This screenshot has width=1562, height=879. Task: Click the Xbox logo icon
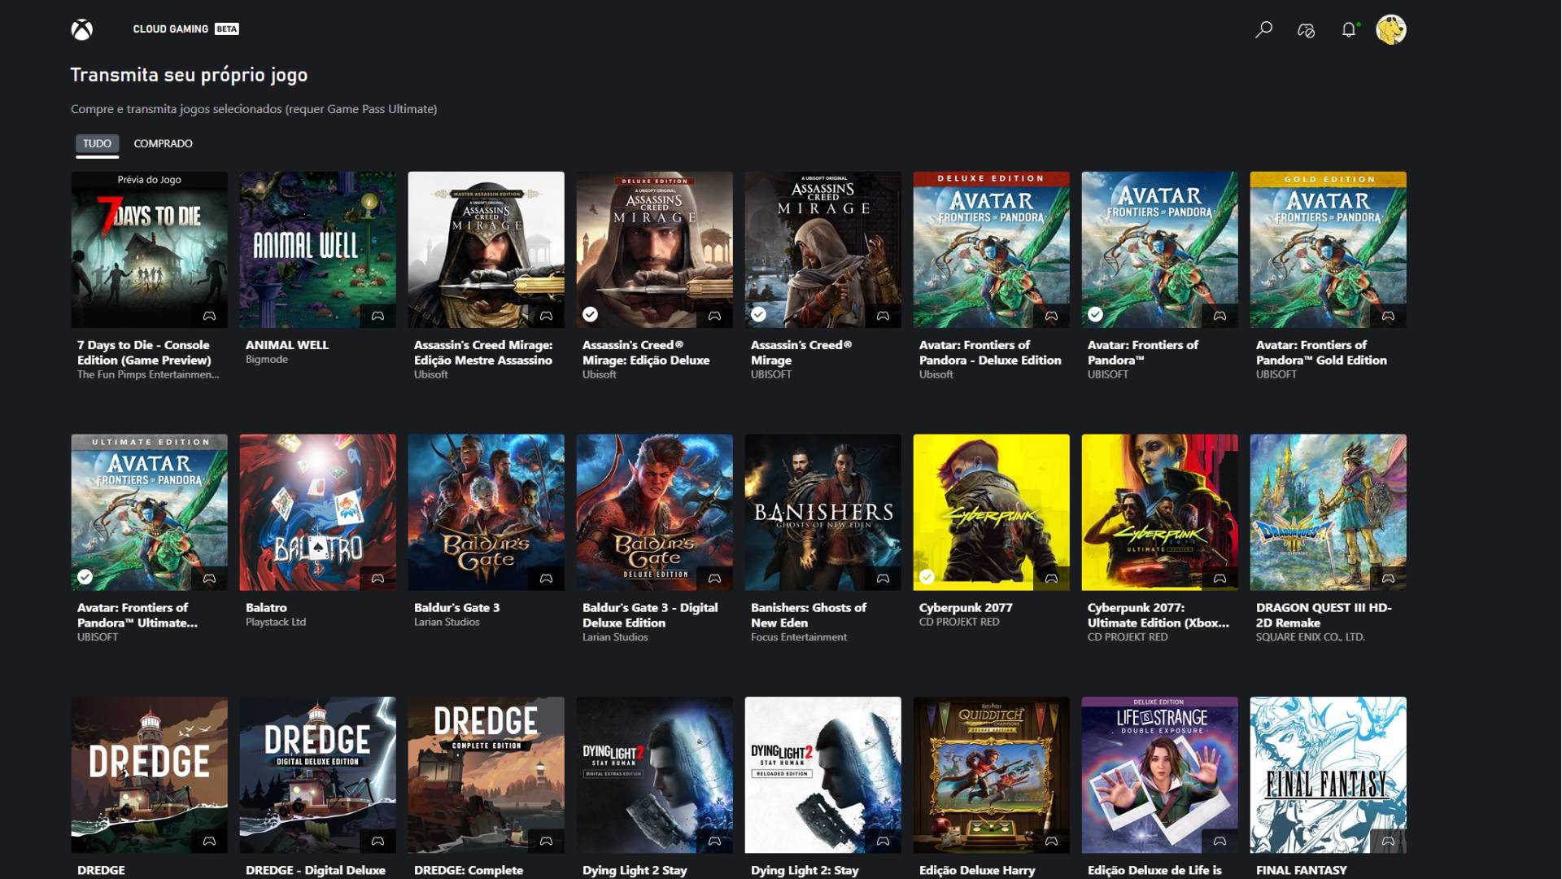pyautogui.click(x=81, y=30)
